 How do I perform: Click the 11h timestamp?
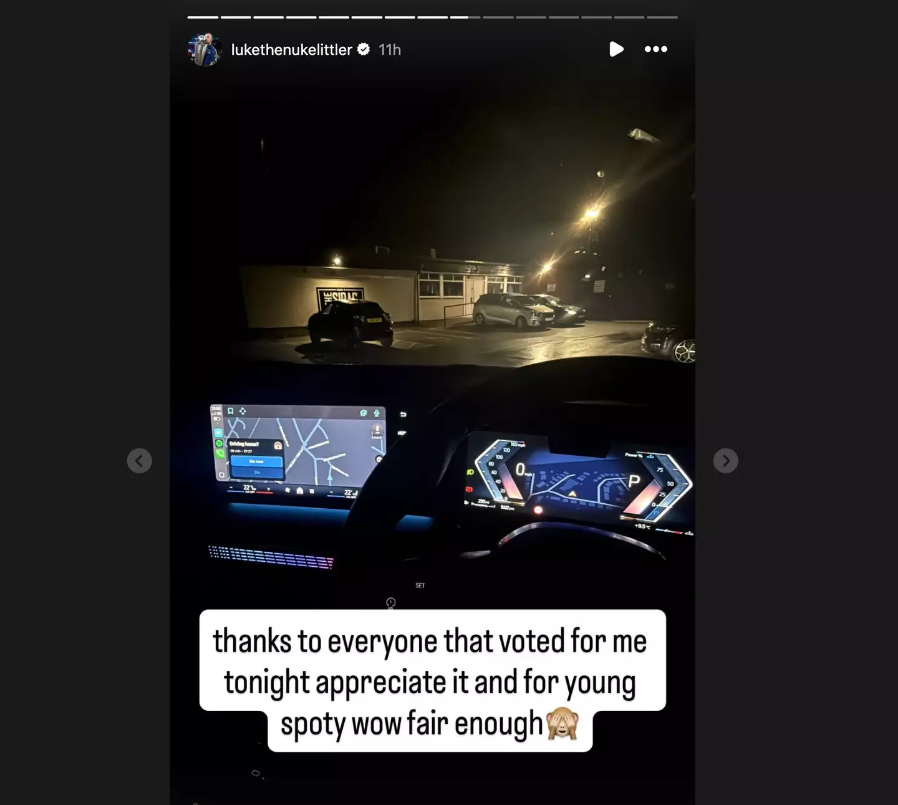[390, 49]
